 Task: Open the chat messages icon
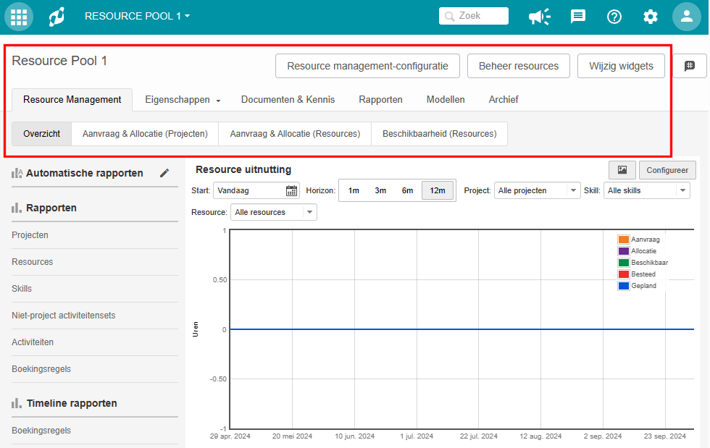pos(577,16)
